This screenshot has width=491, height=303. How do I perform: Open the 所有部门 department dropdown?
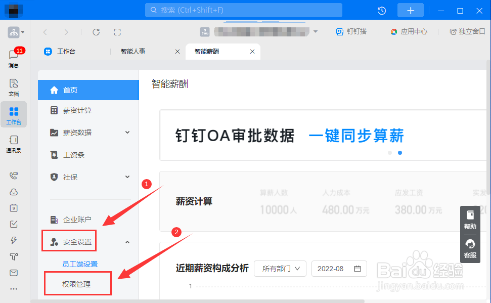[280, 269]
